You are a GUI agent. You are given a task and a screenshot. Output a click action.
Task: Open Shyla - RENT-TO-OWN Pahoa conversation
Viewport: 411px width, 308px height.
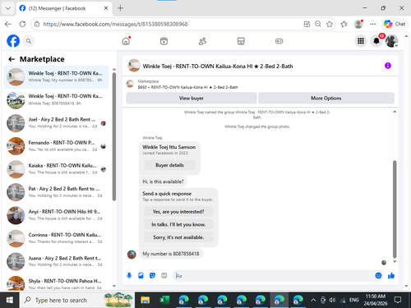[57, 283]
